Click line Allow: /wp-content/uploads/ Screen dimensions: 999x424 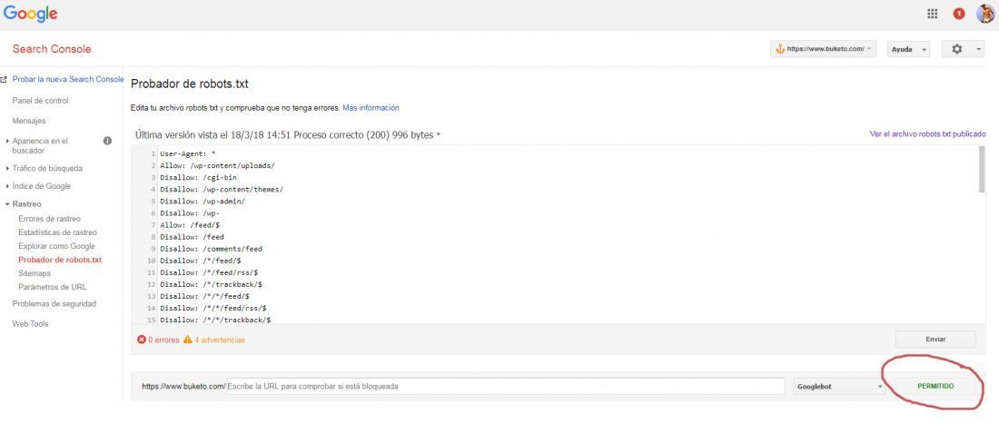(217, 165)
